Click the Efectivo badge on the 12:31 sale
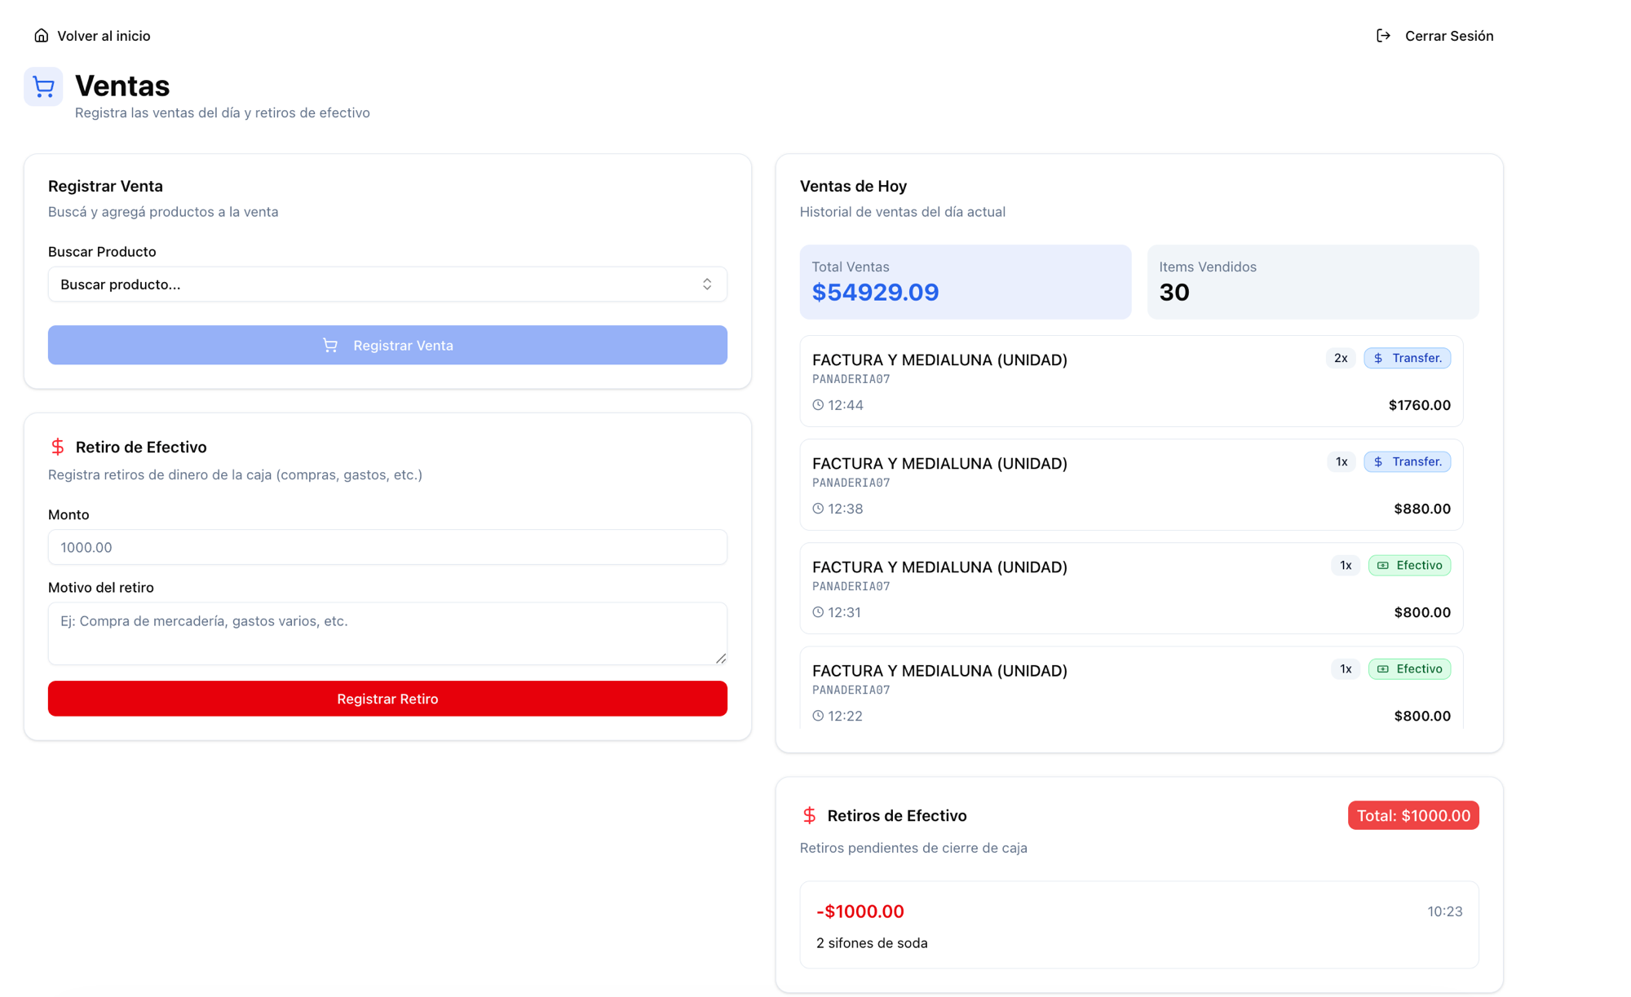Image resolution: width=1631 pixels, height=997 pixels. click(x=1410, y=566)
